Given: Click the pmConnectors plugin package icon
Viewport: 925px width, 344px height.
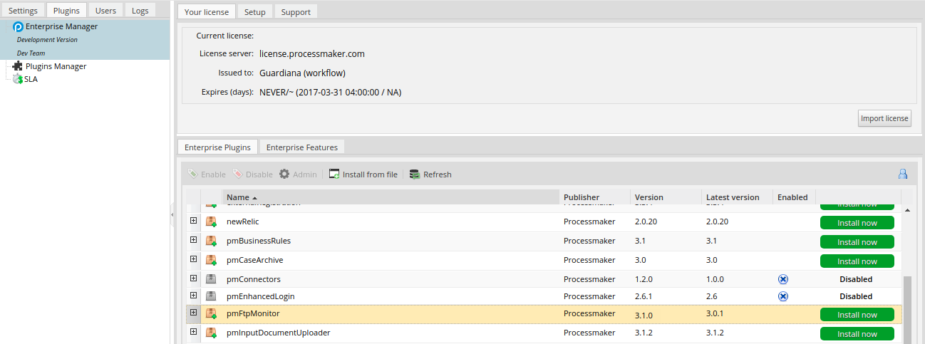Looking at the screenshot, I should click(x=211, y=279).
